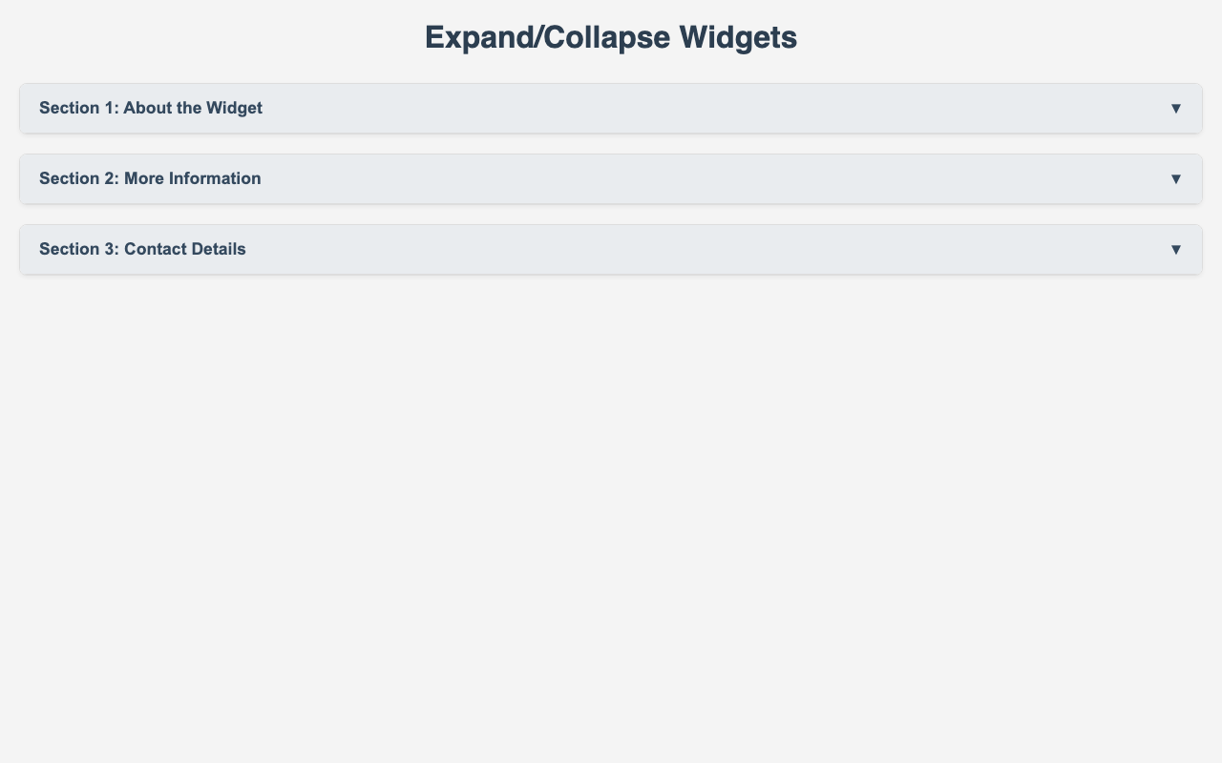Select the first collapsible section bar
The height and width of the screenshot is (763, 1222).
pos(611,109)
